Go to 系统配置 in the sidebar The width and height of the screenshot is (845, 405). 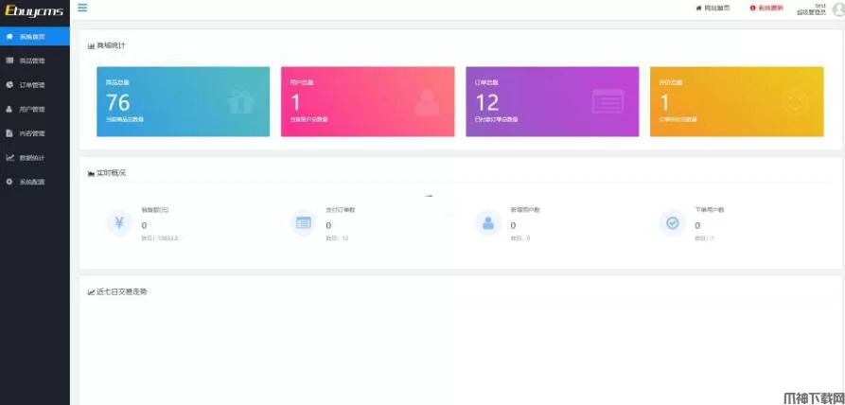pyautogui.click(x=32, y=182)
